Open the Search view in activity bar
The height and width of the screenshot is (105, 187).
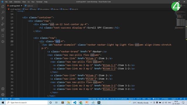(x=3, y=12)
